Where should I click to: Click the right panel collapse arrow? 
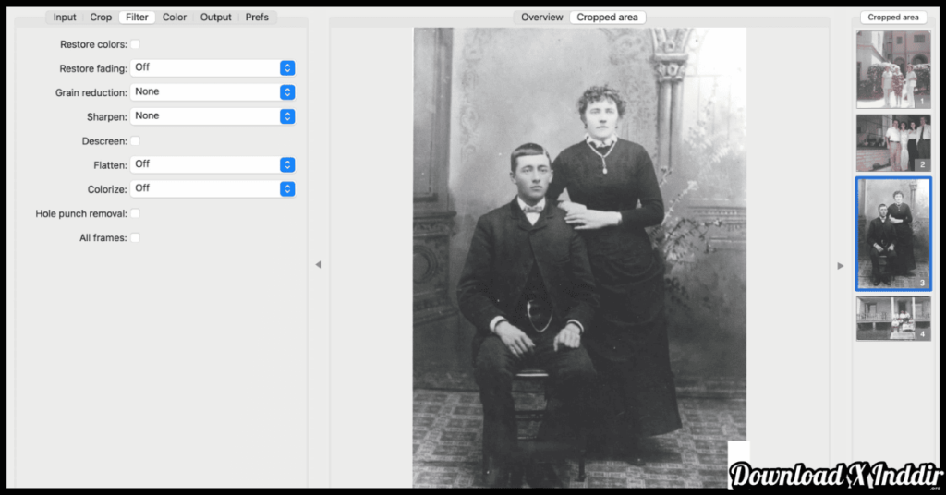tap(840, 266)
